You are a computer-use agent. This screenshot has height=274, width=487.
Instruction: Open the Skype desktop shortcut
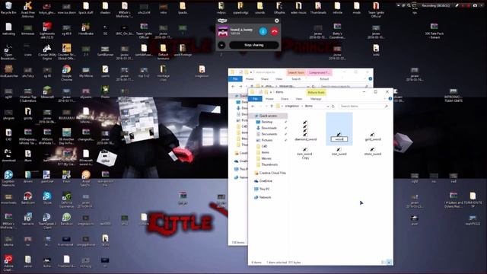[x=47, y=198]
